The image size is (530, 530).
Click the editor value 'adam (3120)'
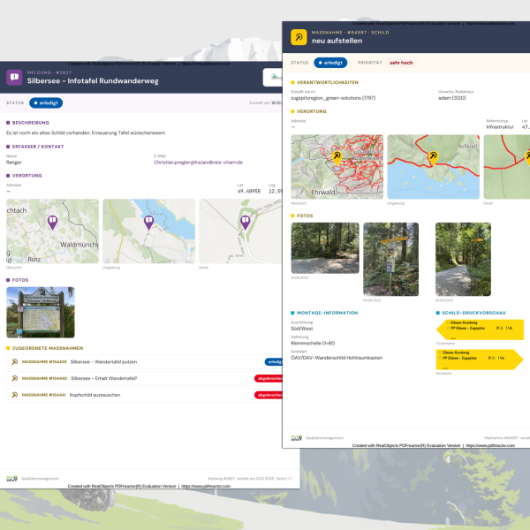[452, 98]
